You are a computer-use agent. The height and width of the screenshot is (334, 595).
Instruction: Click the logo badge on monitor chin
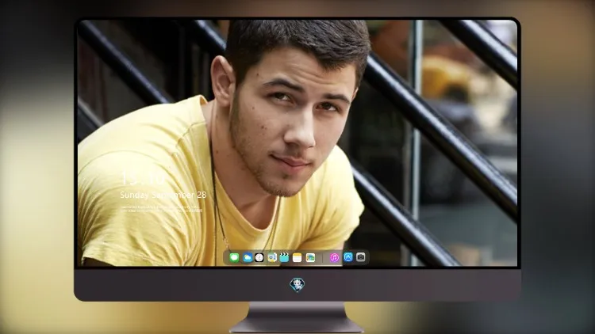(x=297, y=285)
